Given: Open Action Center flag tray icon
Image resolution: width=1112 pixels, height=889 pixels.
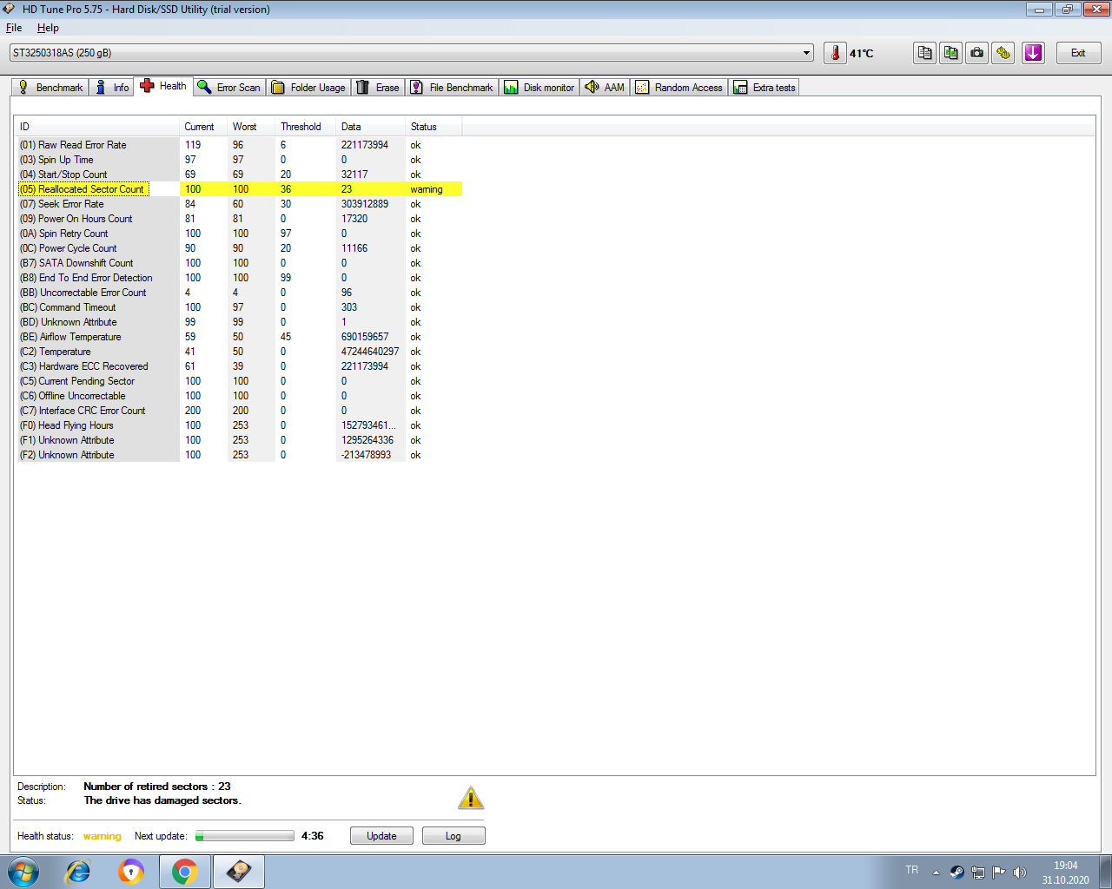Looking at the screenshot, I should [x=998, y=873].
